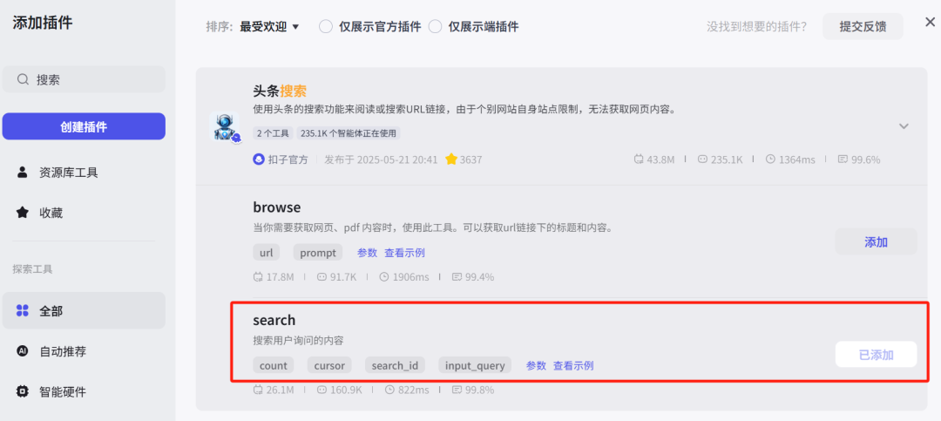The height and width of the screenshot is (421, 941).
Task: Click the 1364ms clock icon
Action: point(770,160)
